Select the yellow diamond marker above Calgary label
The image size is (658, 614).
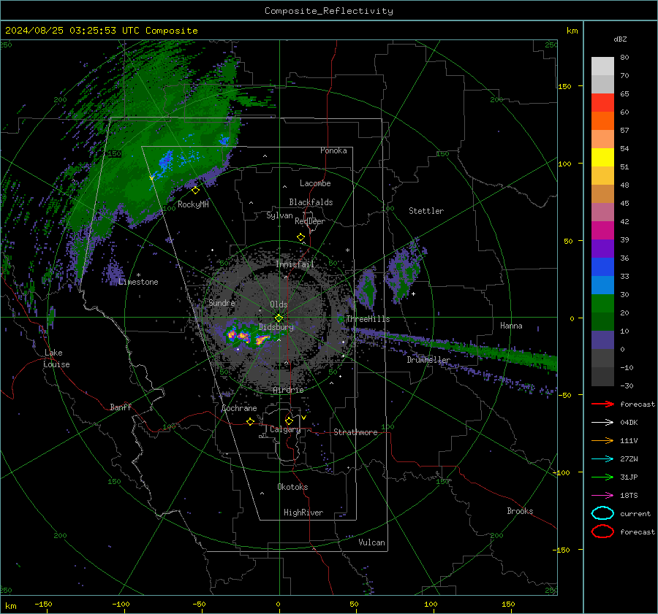289,421
